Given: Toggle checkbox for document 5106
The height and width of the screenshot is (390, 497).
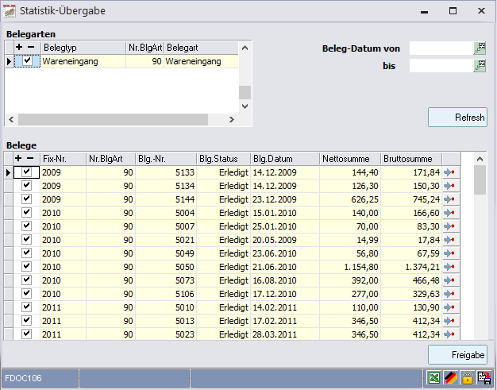Looking at the screenshot, I should click(x=27, y=294).
